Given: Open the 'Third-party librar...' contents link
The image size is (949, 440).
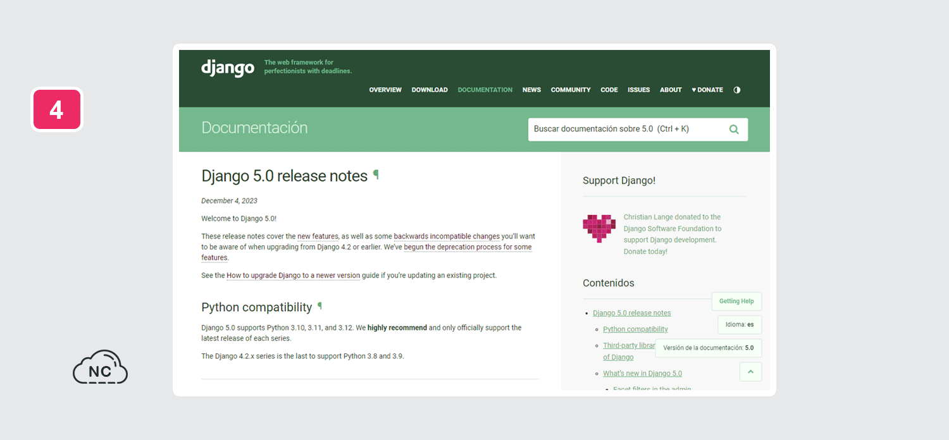Looking at the screenshot, I should (x=629, y=346).
